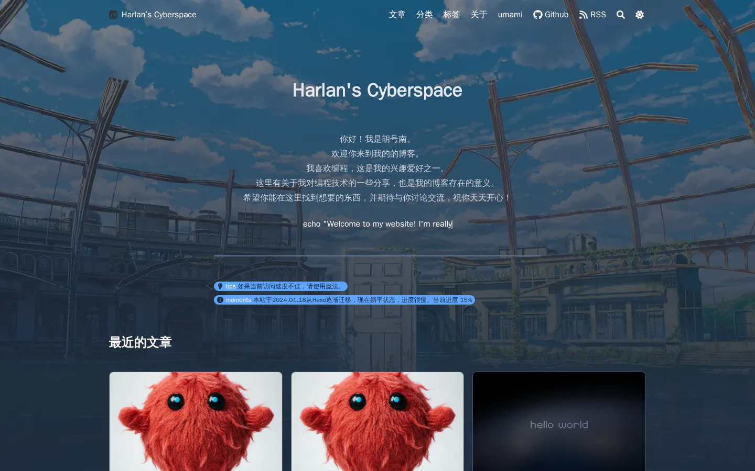Click the line ending 祝你天天开心！
The width and height of the screenshot is (755, 471).
click(377, 198)
